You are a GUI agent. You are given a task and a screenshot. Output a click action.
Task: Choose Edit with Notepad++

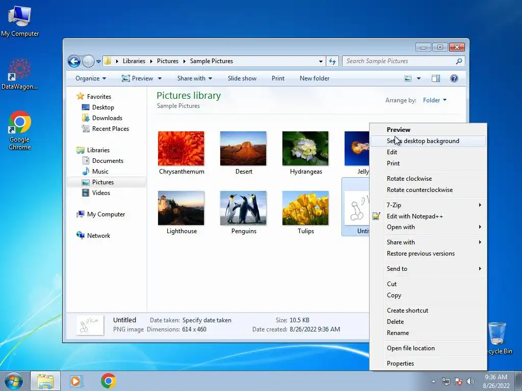428,216
